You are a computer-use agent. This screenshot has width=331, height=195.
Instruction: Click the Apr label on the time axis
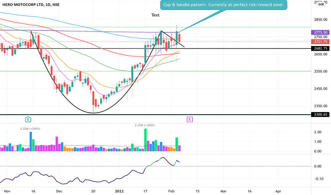278,191
